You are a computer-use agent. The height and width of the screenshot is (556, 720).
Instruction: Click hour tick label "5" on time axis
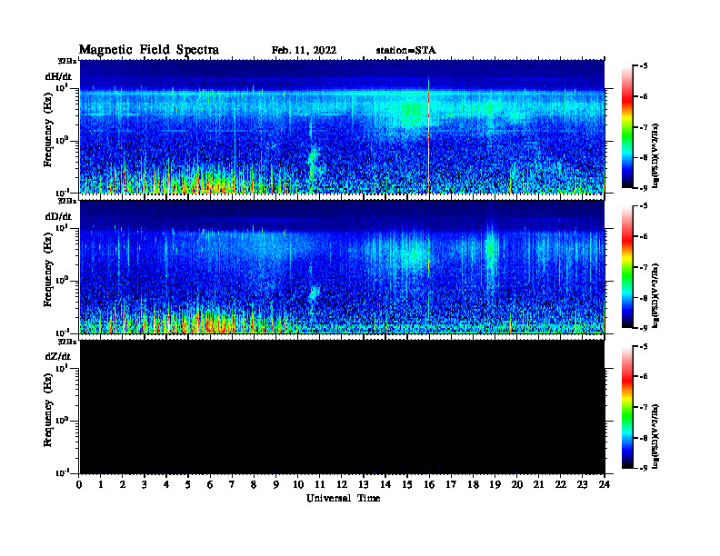pyautogui.click(x=188, y=485)
